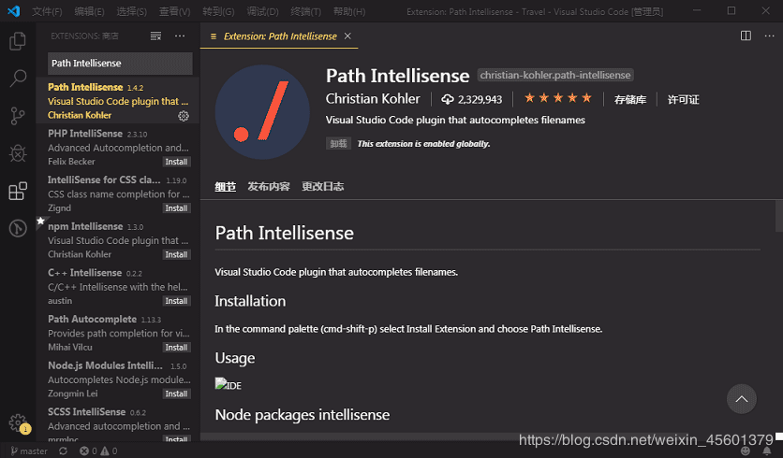Click the extensions search input field
Viewport: 783px width, 458px height.
coord(120,64)
